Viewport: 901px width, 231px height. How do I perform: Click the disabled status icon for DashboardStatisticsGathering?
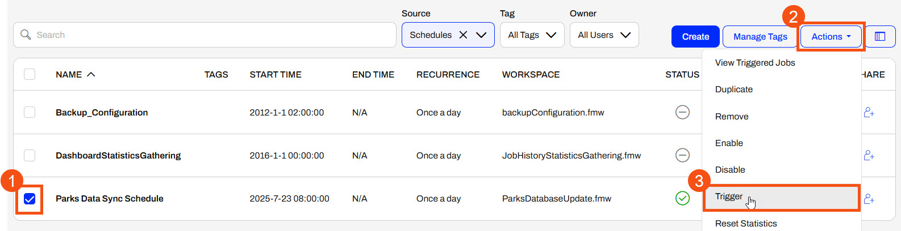pos(682,155)
